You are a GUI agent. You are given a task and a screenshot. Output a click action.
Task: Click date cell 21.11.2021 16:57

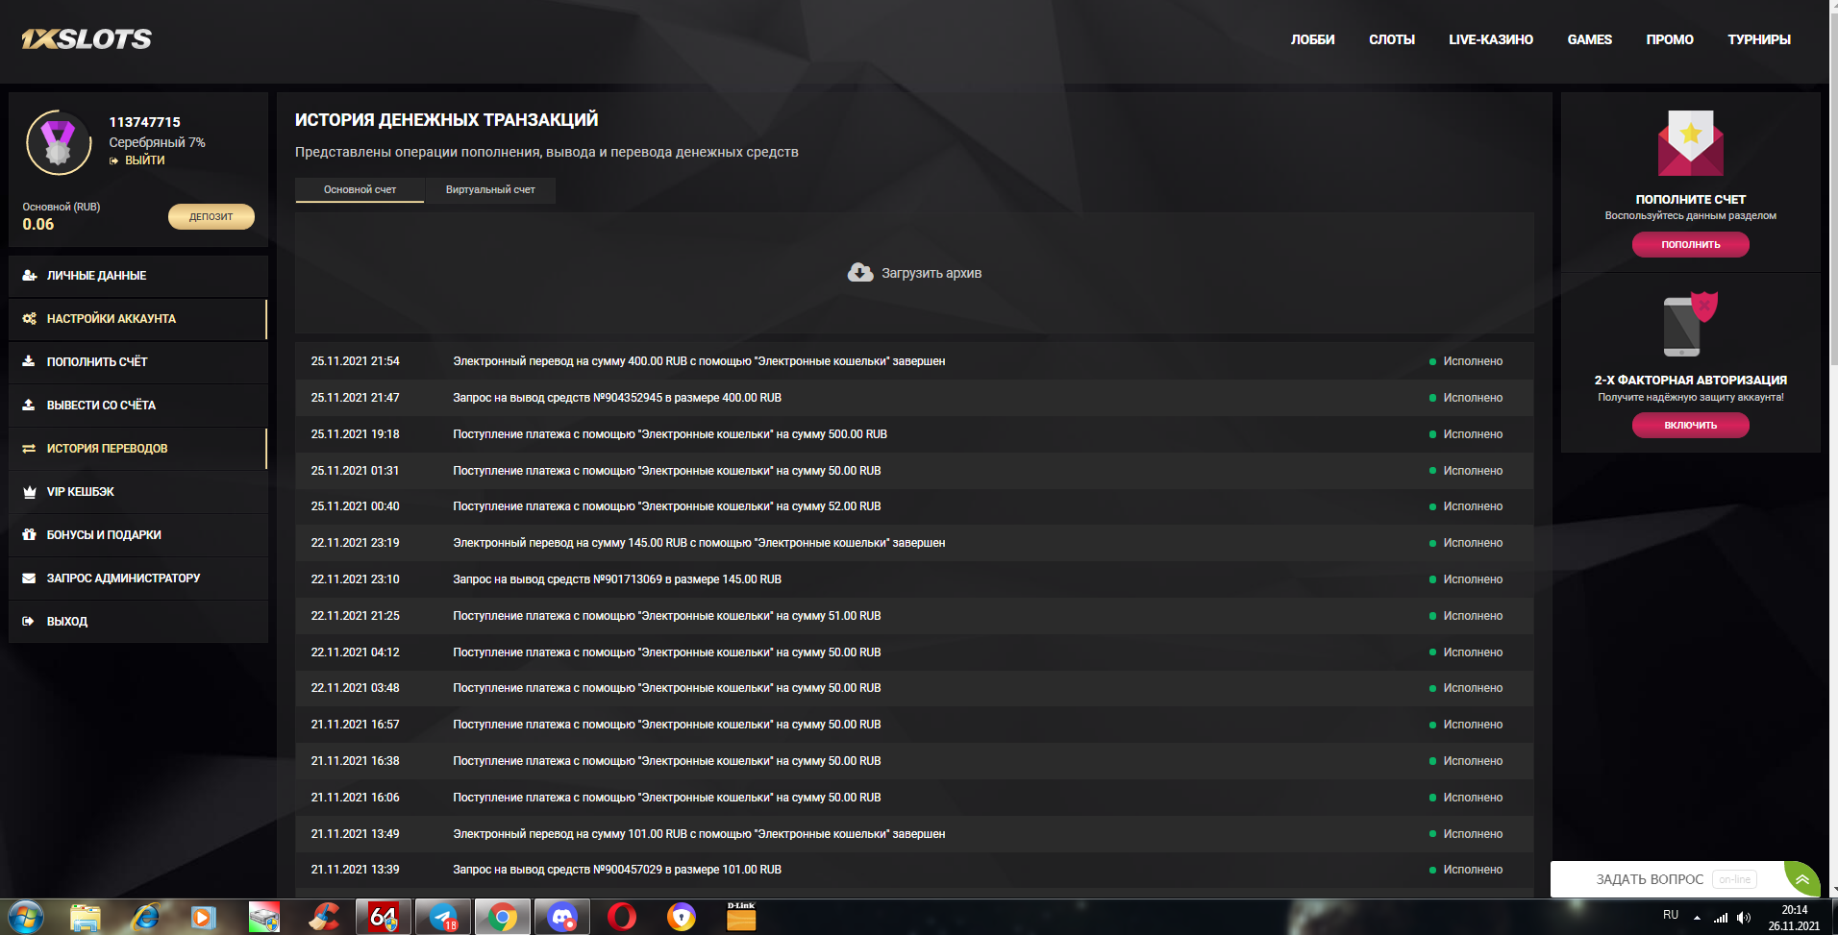[x=355, y=725]
